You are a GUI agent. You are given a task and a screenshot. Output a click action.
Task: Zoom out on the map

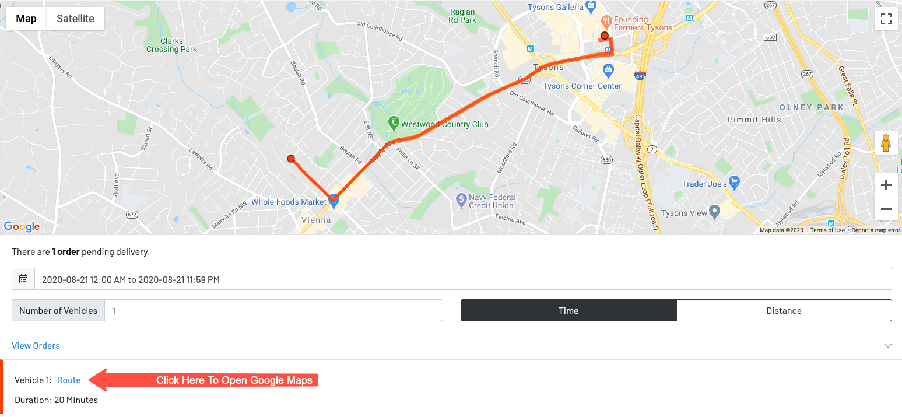click(886, 209)
